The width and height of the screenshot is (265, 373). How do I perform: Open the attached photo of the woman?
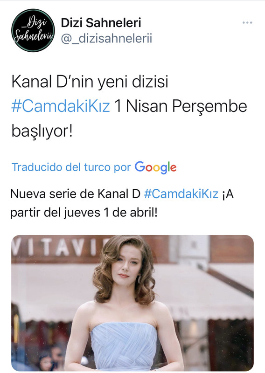(132, 303)
